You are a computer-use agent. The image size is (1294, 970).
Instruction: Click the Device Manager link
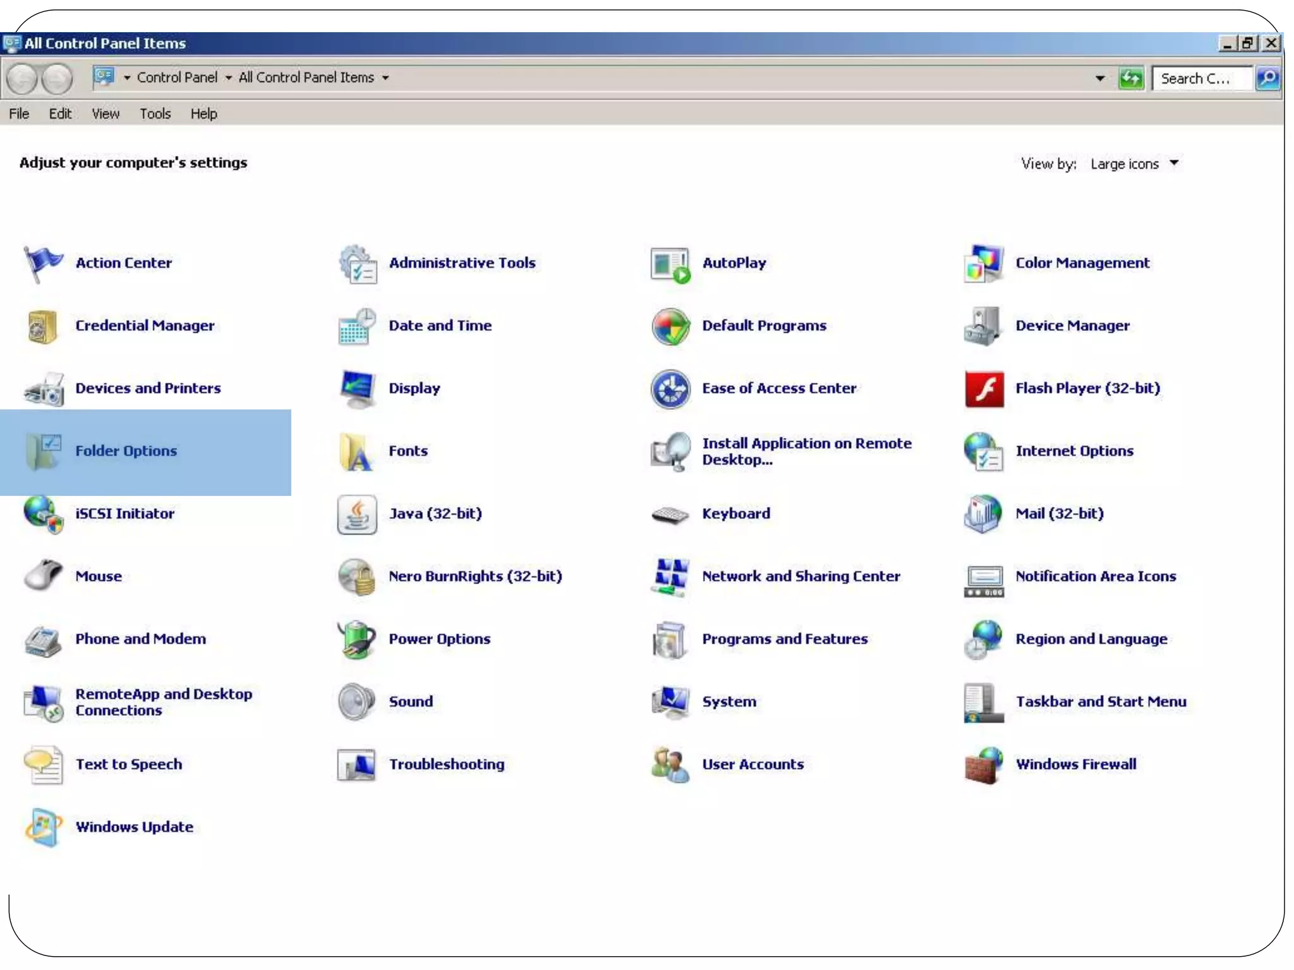point(1072,326)
